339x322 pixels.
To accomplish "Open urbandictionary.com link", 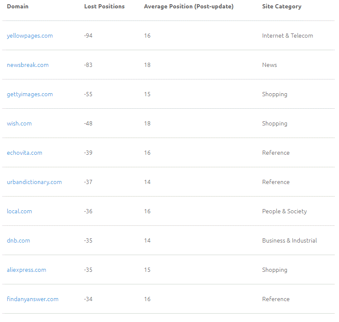I will click(x=34, y=182).
